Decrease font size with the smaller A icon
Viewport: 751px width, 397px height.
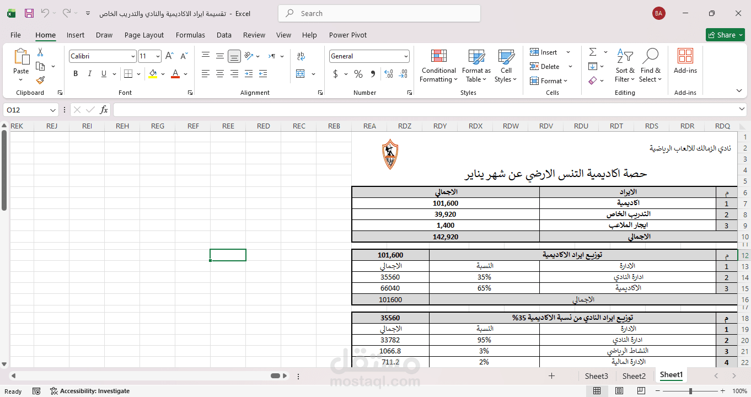point(183,56)
